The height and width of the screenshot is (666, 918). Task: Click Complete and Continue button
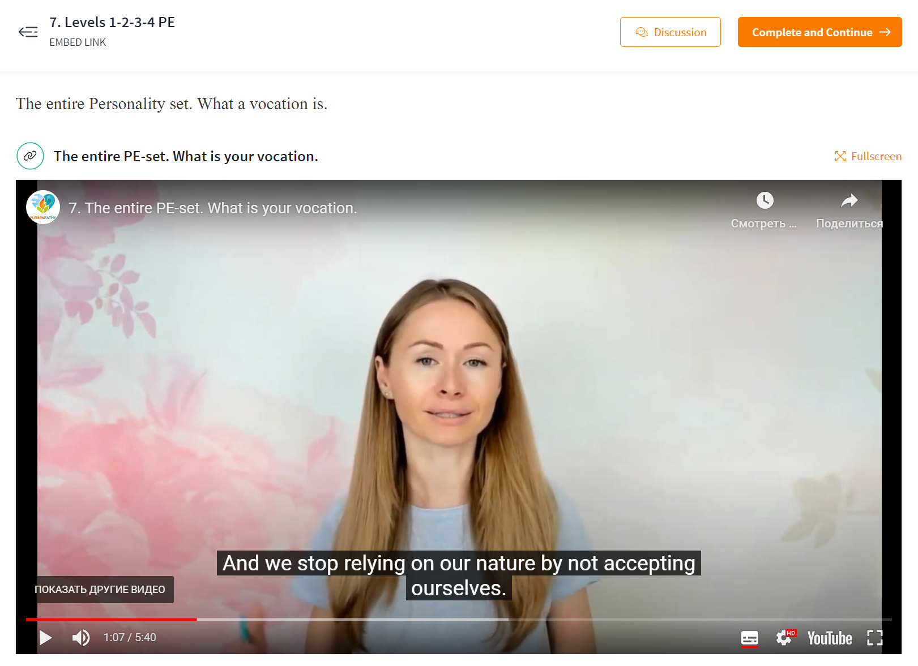coord(820,32)
